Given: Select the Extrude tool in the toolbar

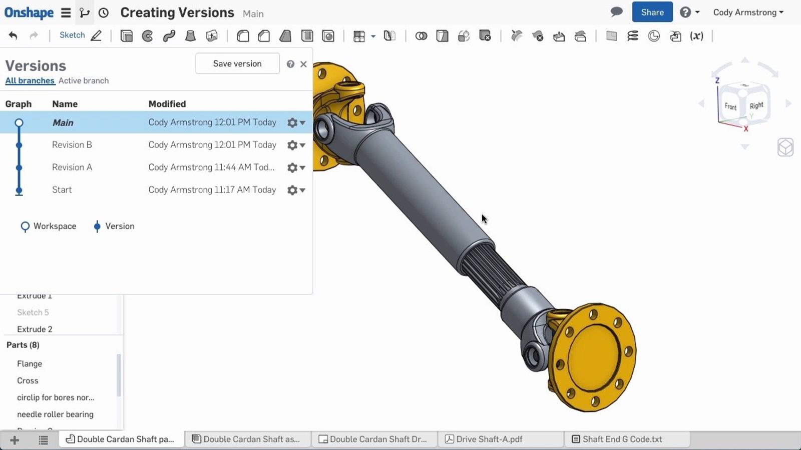Looking at the screenshot, I should point(127,36).
